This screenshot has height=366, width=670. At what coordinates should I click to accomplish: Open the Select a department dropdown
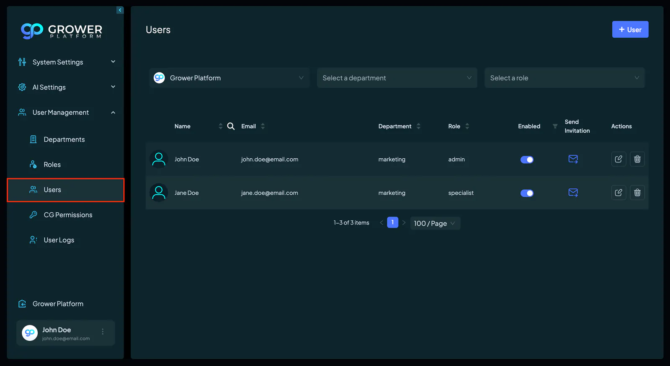397,78
